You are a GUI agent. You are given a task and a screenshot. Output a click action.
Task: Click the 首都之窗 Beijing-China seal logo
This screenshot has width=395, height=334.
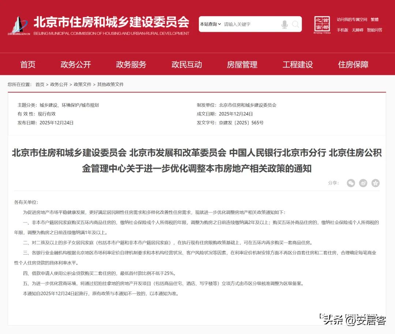[x=322, y=25]
